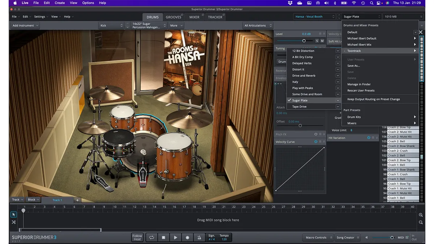Open the All Articulations dropdown

[x=258, y=26]
